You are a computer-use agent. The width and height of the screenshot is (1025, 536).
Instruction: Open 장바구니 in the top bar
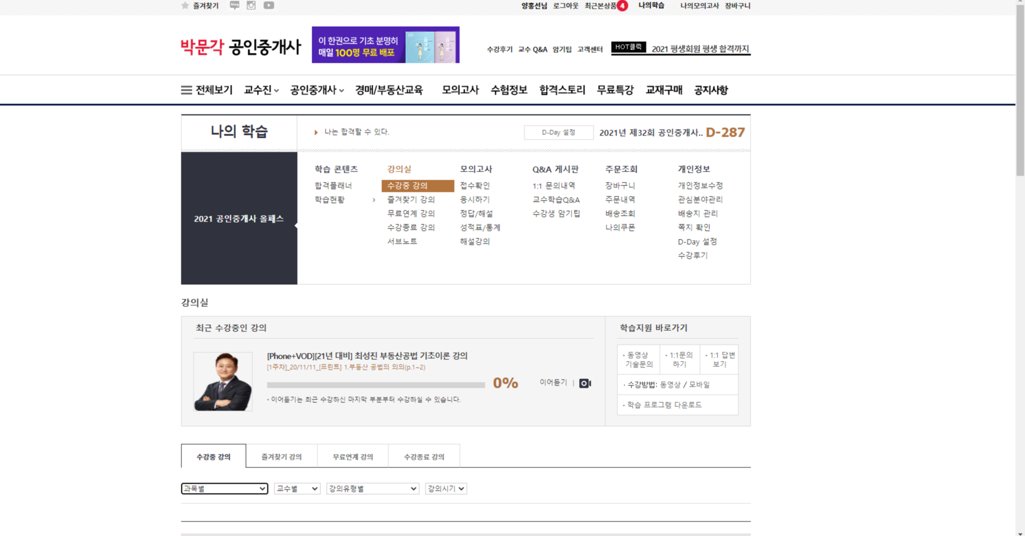point(737,6)
